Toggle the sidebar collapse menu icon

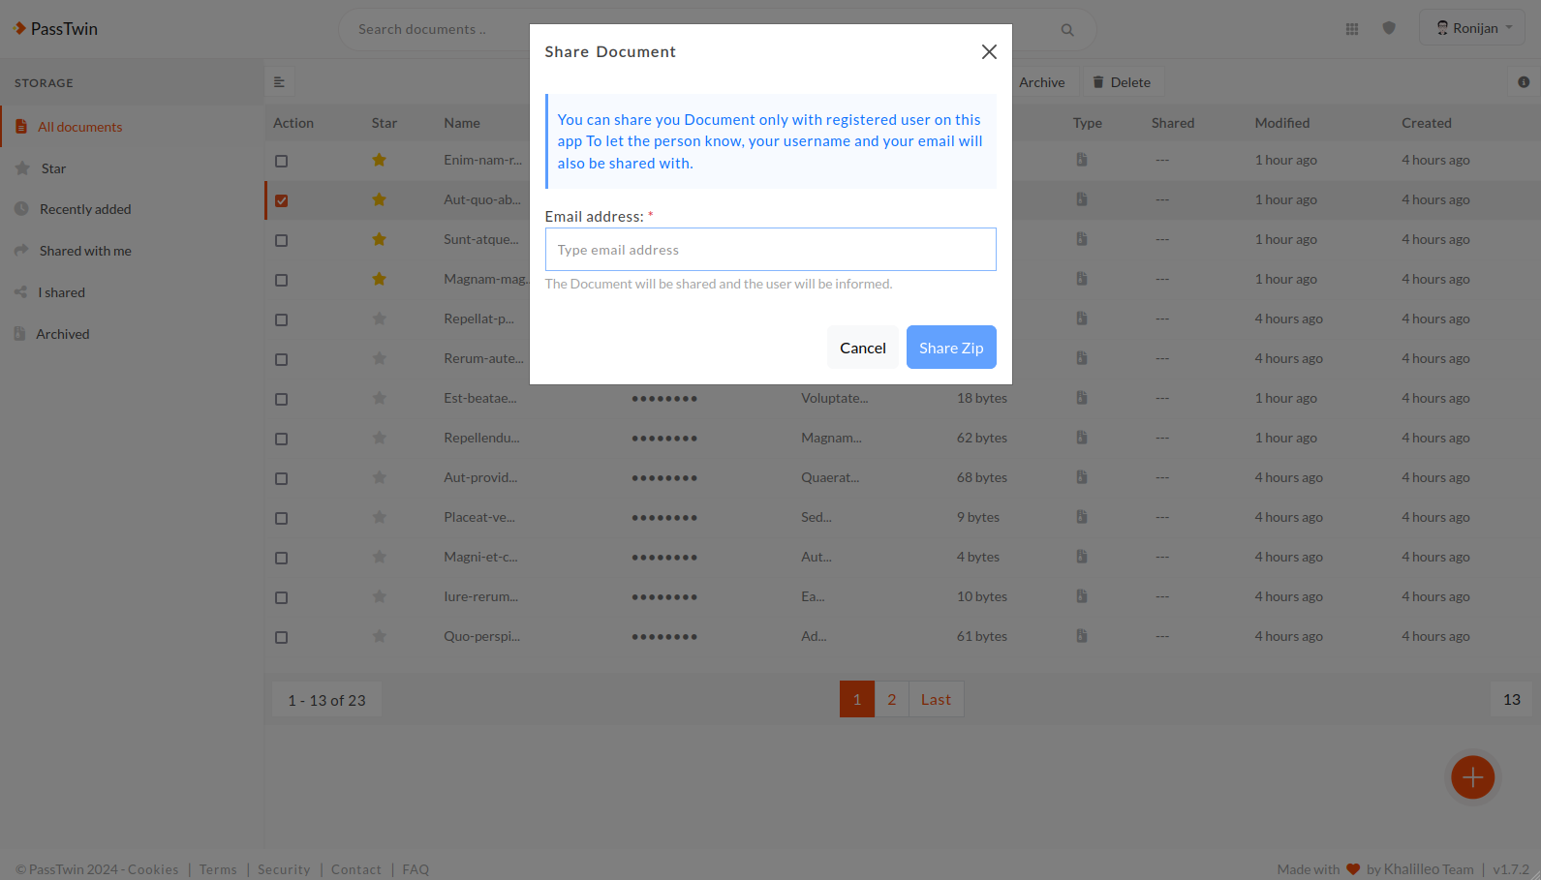(279, 82)
